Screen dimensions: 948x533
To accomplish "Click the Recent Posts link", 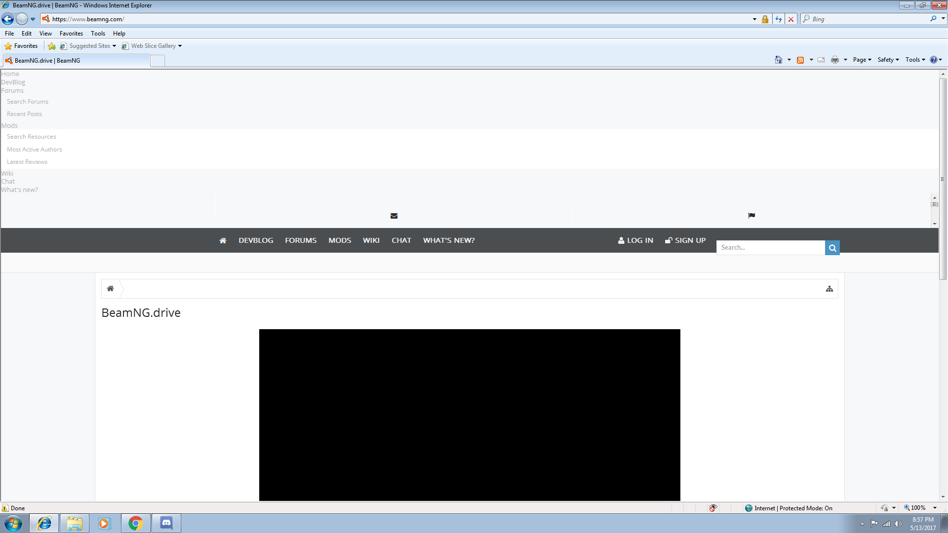I will point(24,114).
